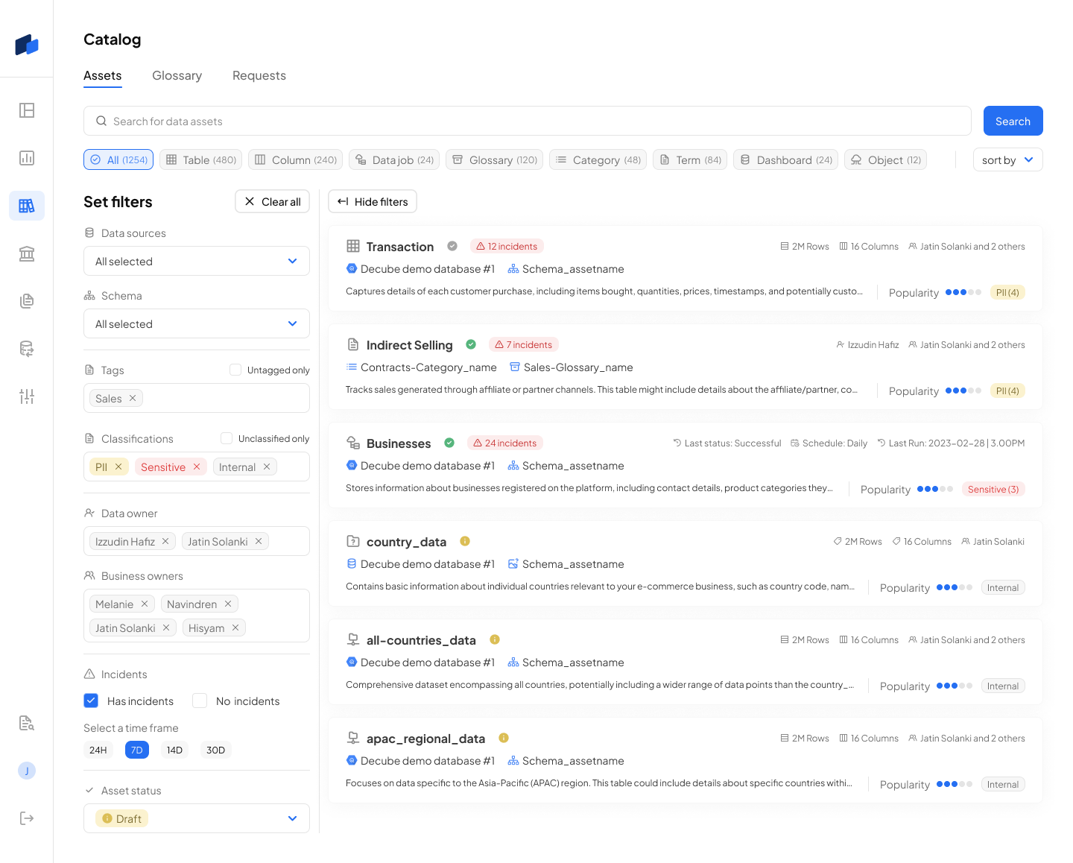The width and height of the screenshot is (1073, 863).
Task: Click the 24 incidents badge on Businesses
Action: point(505,443)
